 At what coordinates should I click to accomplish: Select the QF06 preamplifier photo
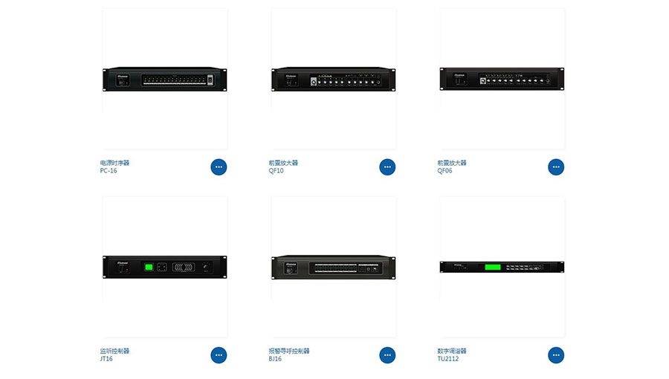pyautogui.click(x=502, y=79)
